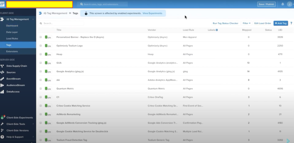294x143 pixels.
Task: Check the AA tag checkbox
Action: click(x=40, y=80)
